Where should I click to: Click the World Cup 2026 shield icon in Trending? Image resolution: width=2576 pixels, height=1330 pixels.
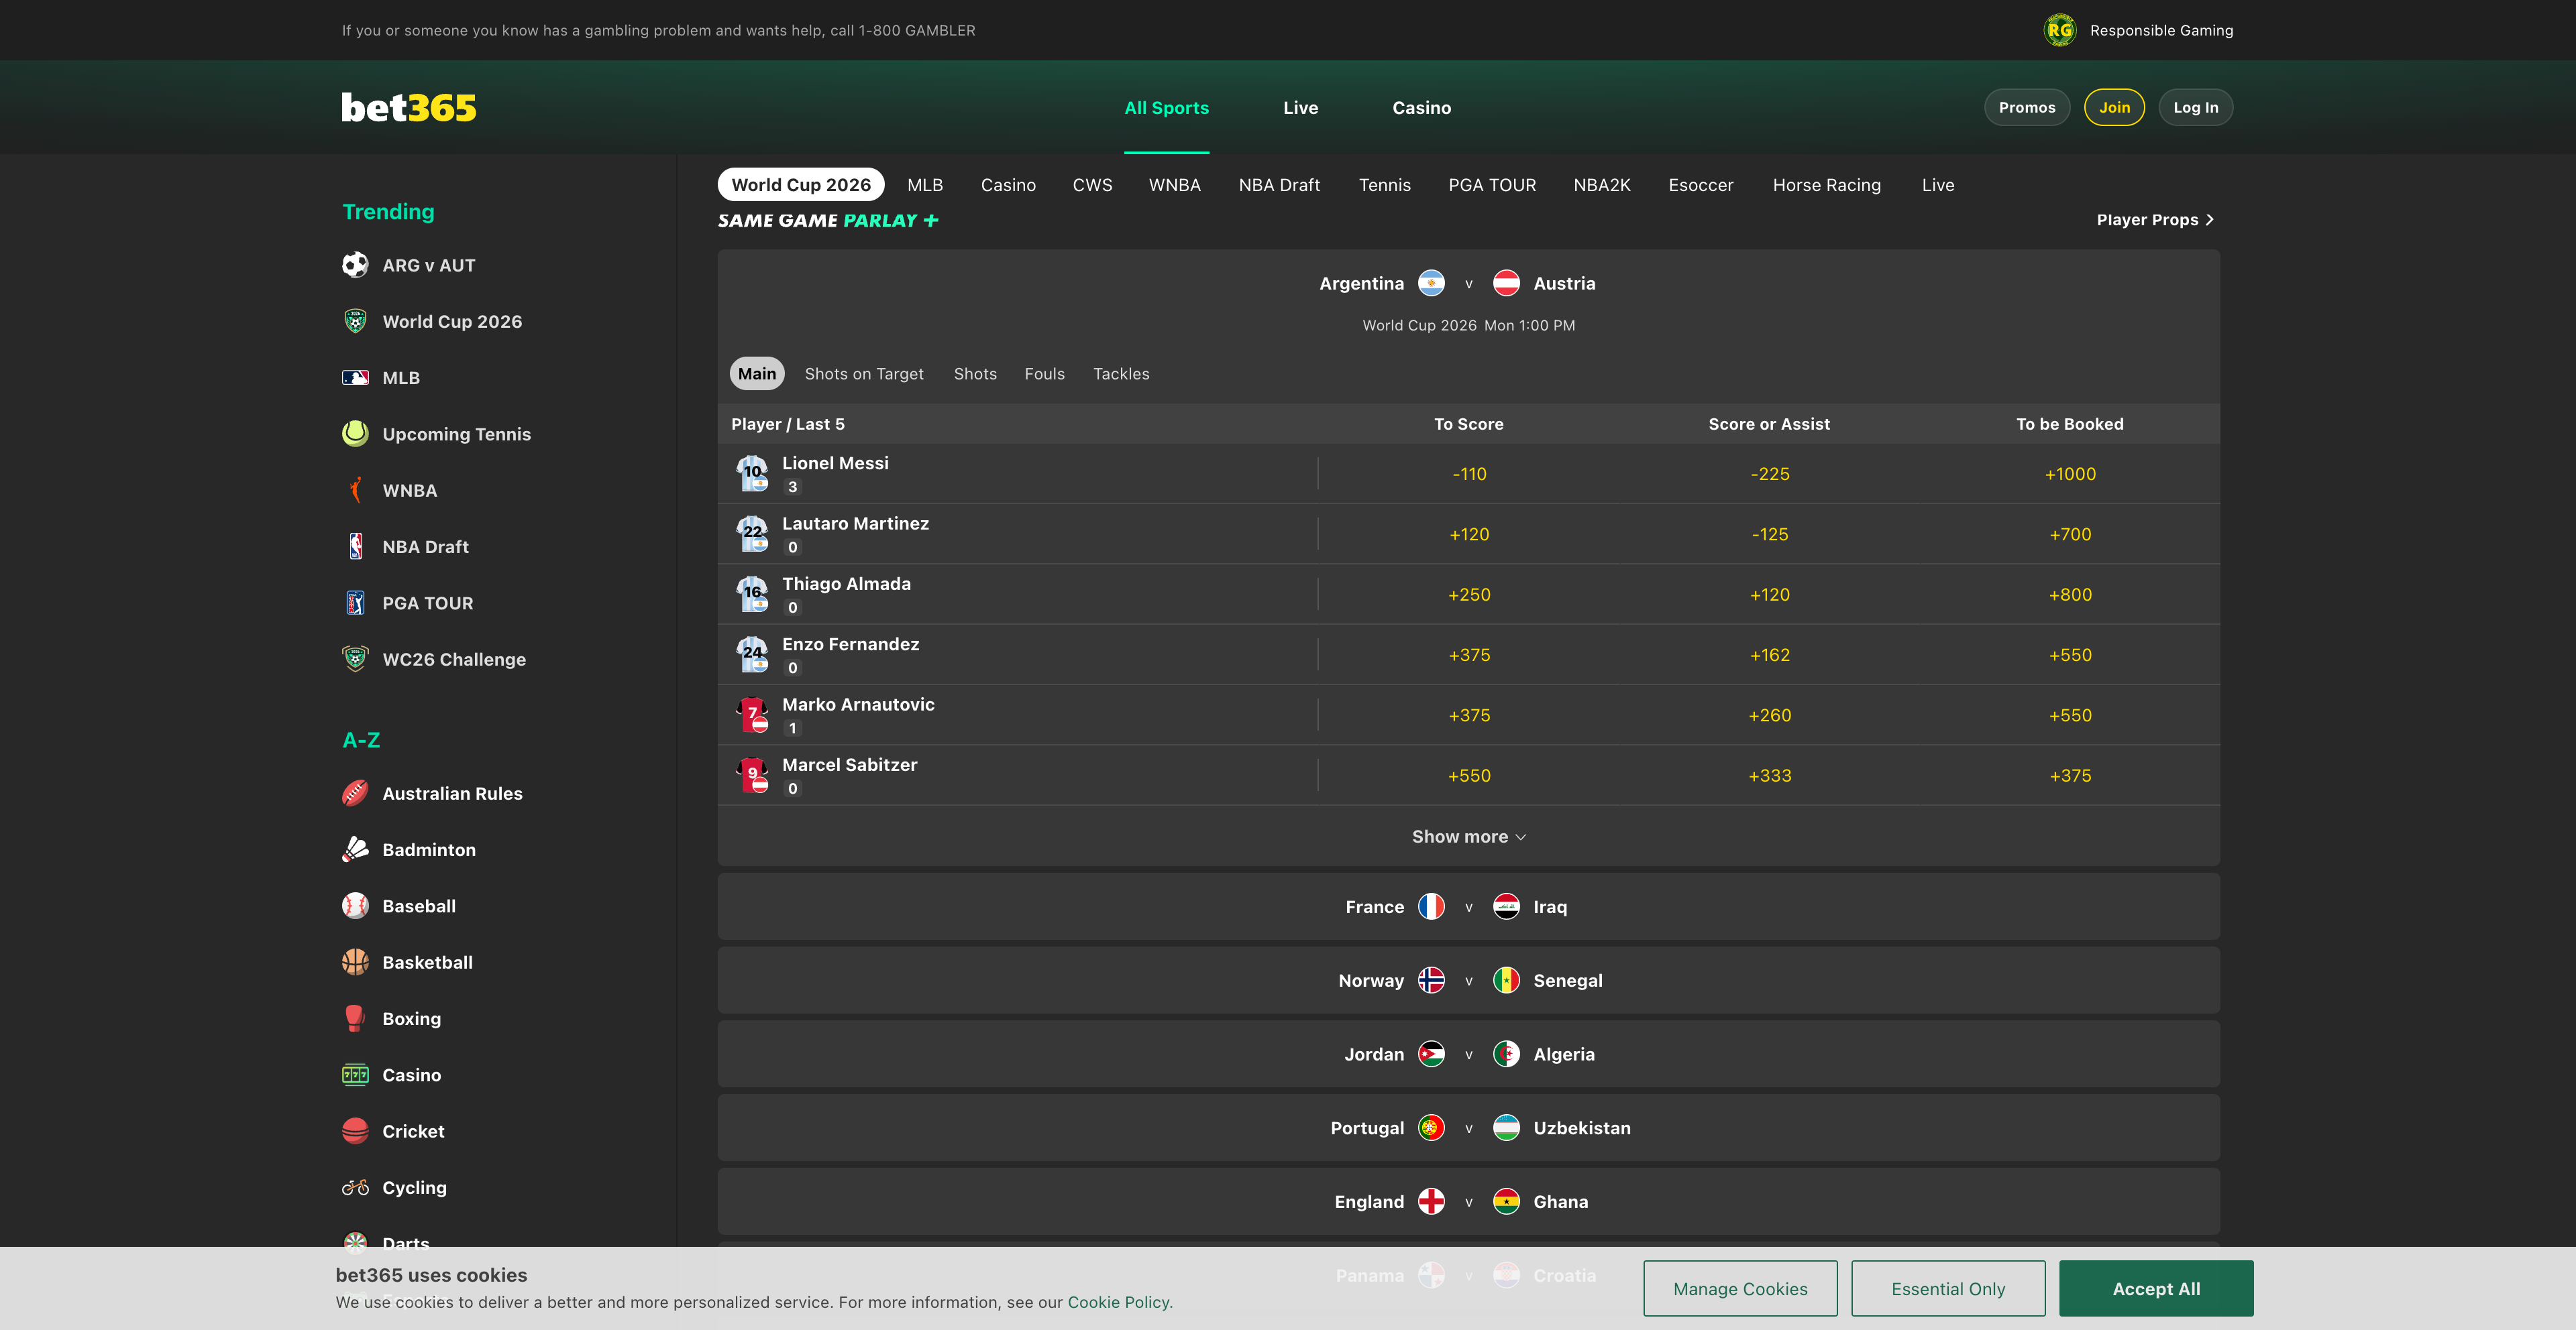click(x=355, y=320)
